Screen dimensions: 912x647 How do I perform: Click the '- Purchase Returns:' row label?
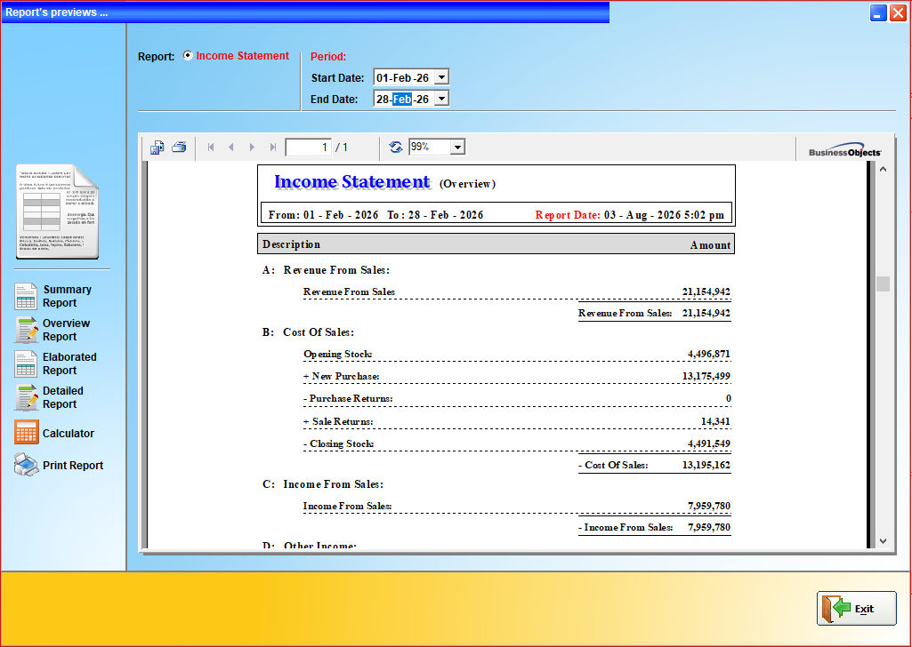click(348, 398)
